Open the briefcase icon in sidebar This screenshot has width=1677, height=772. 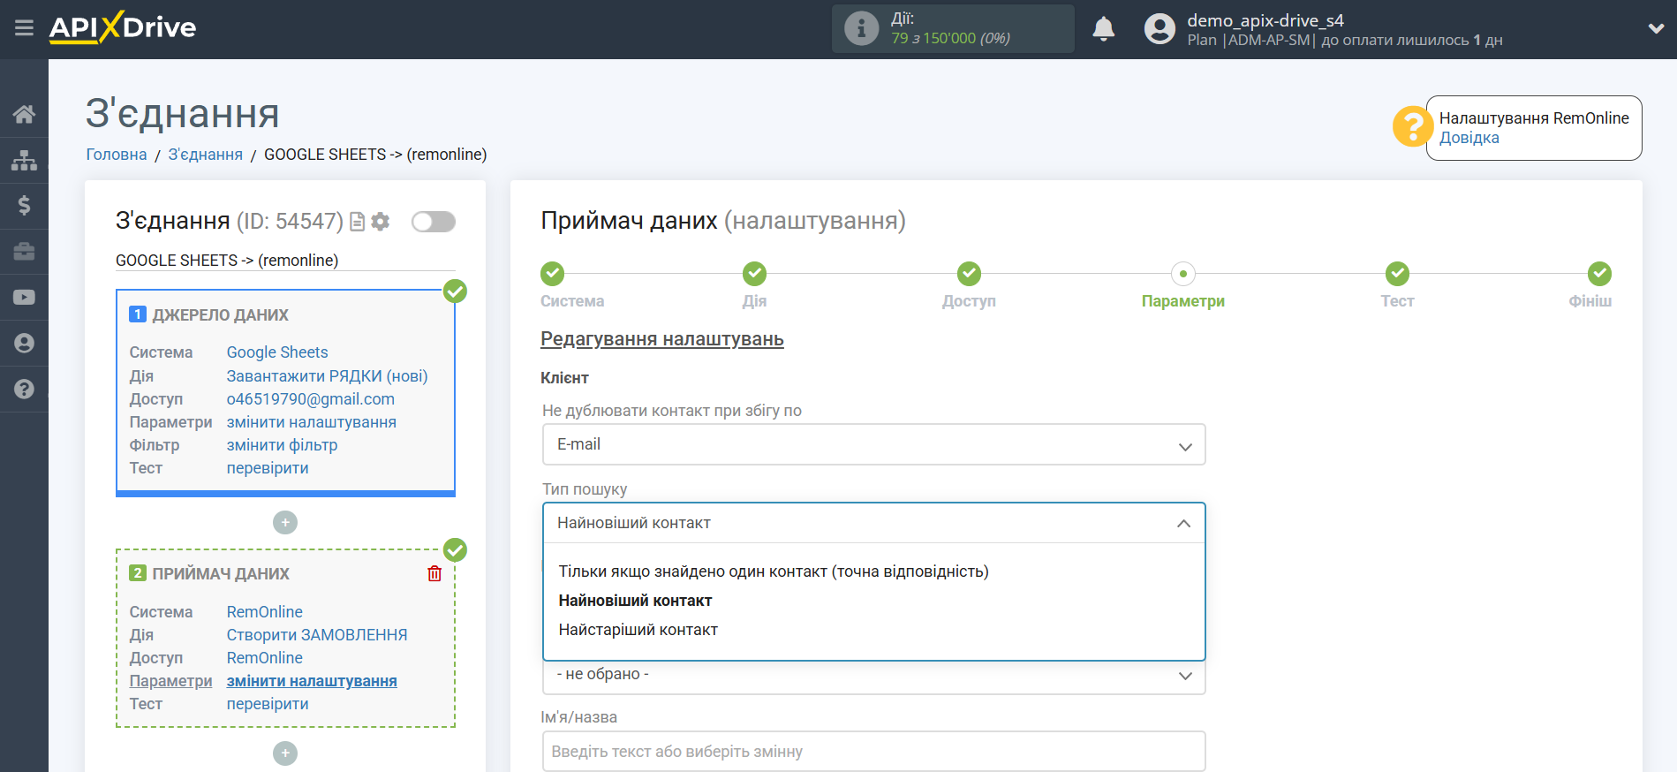click(24, 252)
